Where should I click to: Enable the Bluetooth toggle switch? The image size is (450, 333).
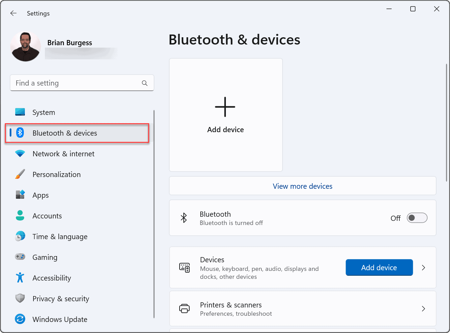point(417,218)
